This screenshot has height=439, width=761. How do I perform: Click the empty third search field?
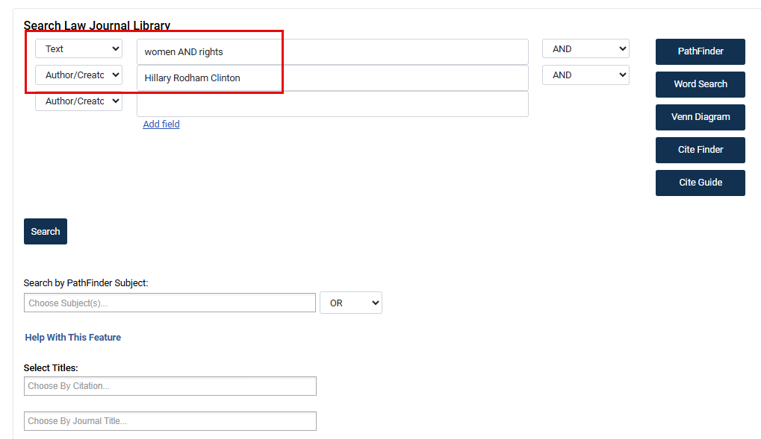point(332,104)
